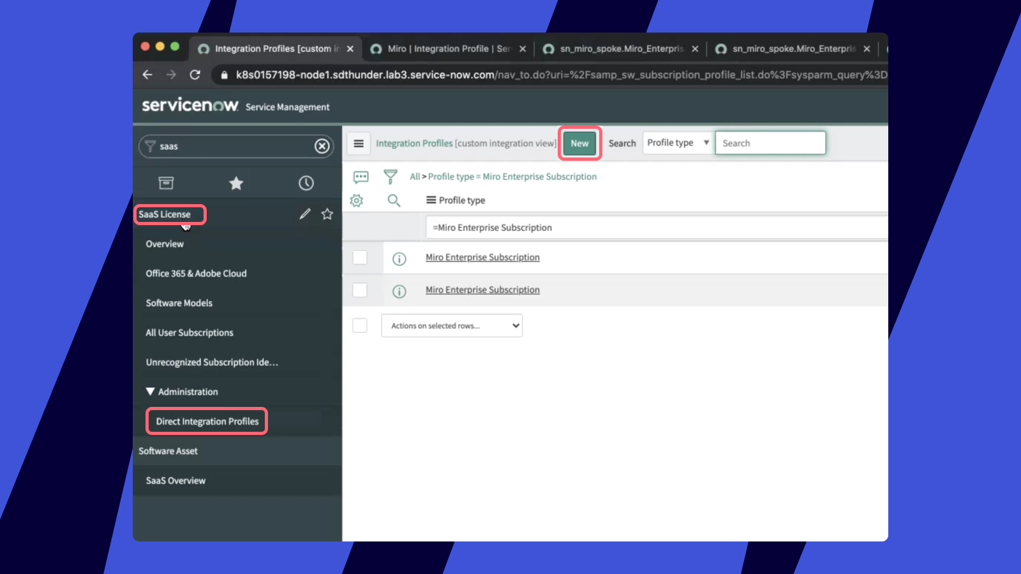Open the SaaS License menu
This screenshot has width=1021, height=574.
click(165, 214)
